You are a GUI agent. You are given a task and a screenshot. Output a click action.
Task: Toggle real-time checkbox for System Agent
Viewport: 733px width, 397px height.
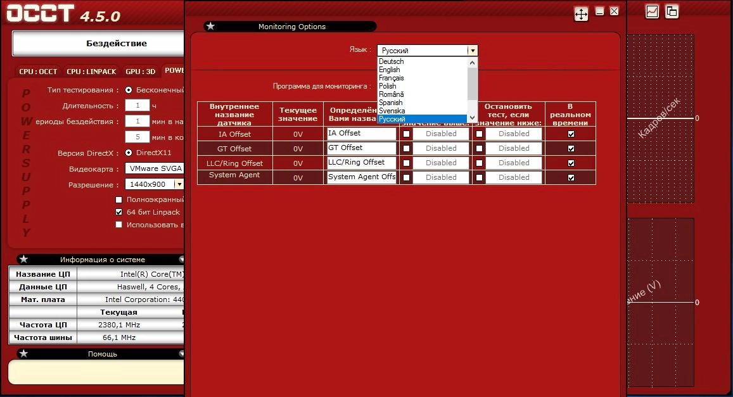[x=571, y=177]
